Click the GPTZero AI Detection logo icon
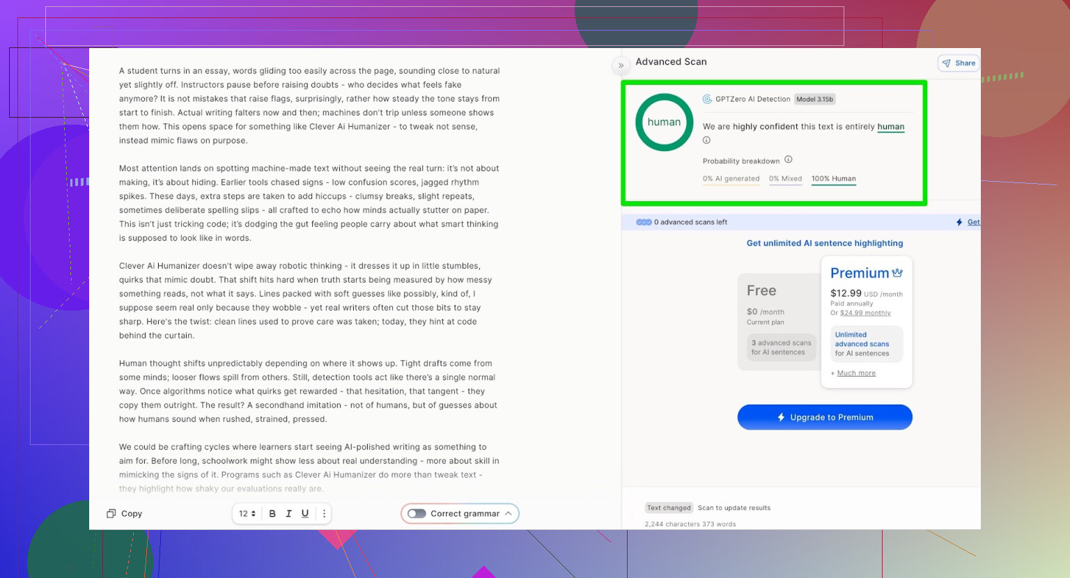Viewport: 1070px width, 578px height. coord(707,100)
